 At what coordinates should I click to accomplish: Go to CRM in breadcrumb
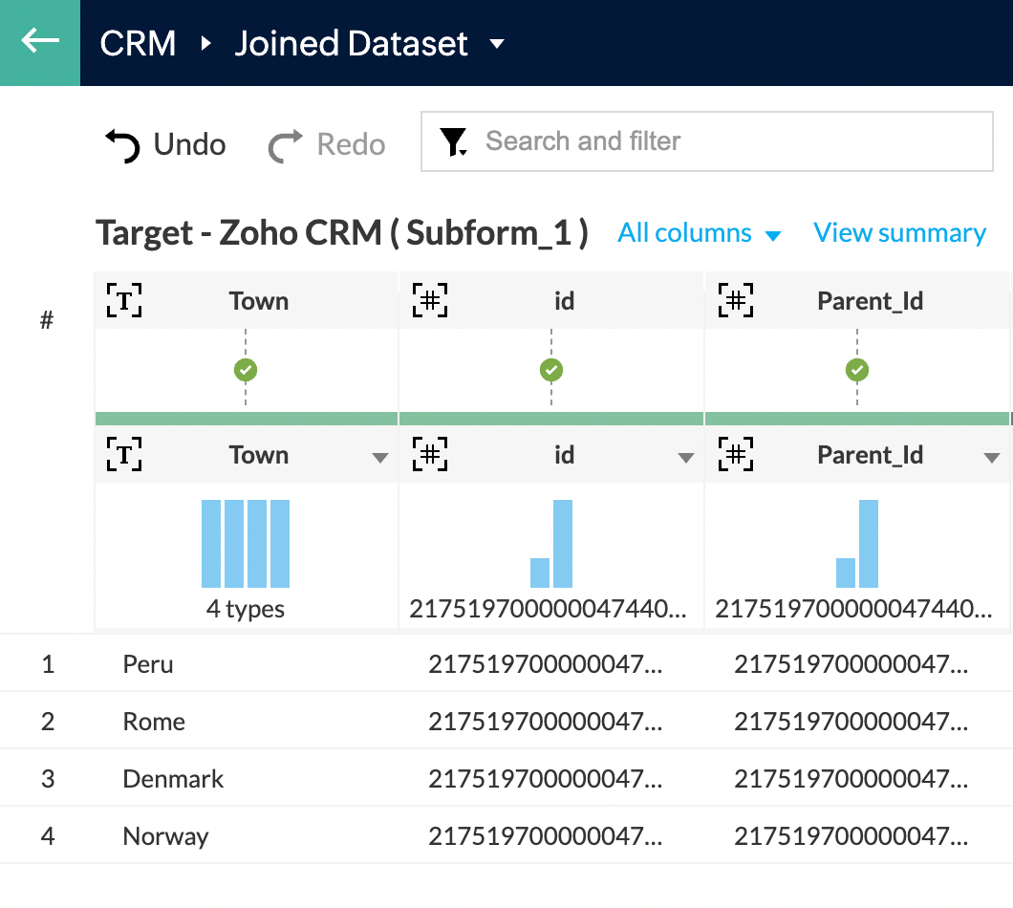pos(138,44)
